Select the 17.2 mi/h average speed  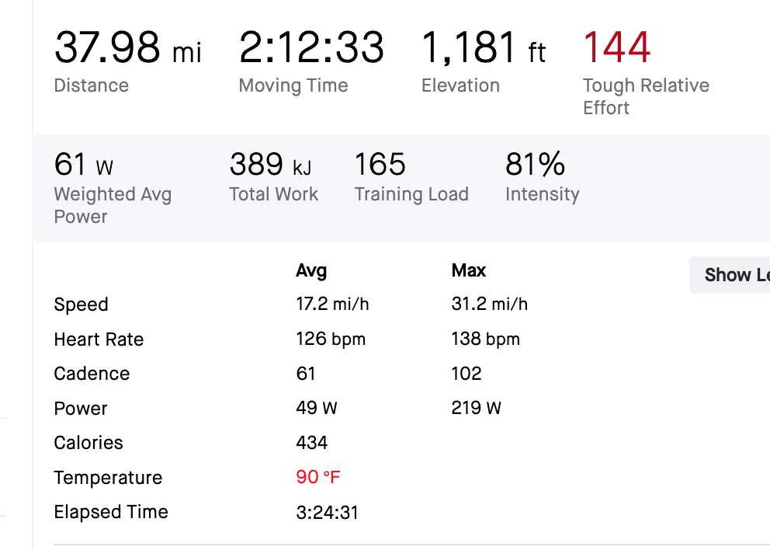coord(332,305)
